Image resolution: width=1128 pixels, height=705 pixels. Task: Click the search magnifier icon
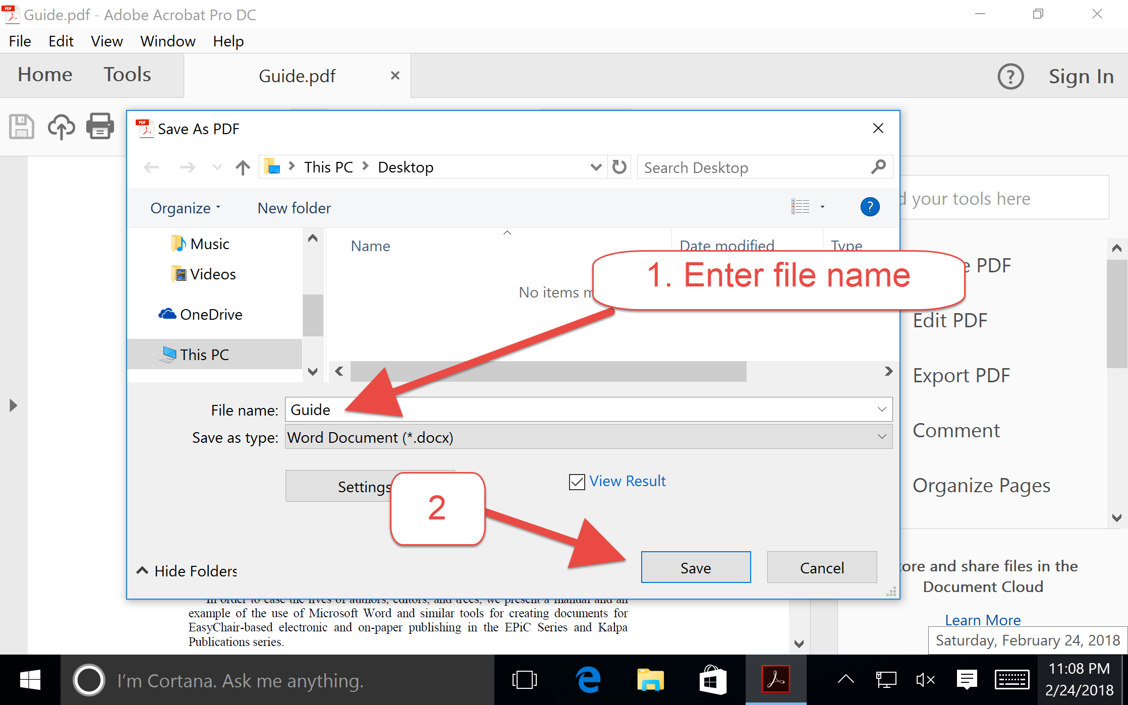coord(878,167)
